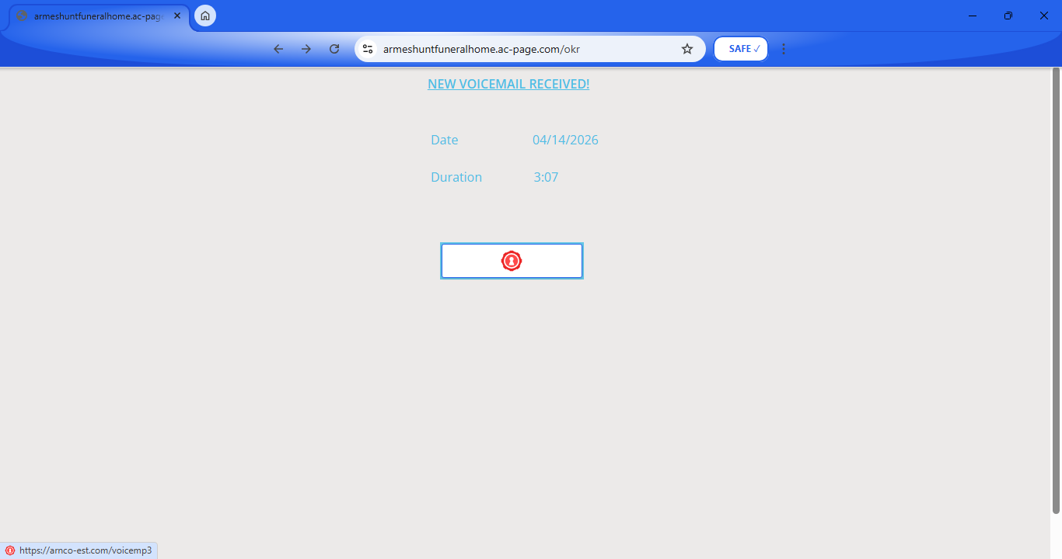The height and width of the screenshot is (559, 1062).
Task: Select the armeshuntfuneralhome.ac-page tab
Action: coord(99,16)
